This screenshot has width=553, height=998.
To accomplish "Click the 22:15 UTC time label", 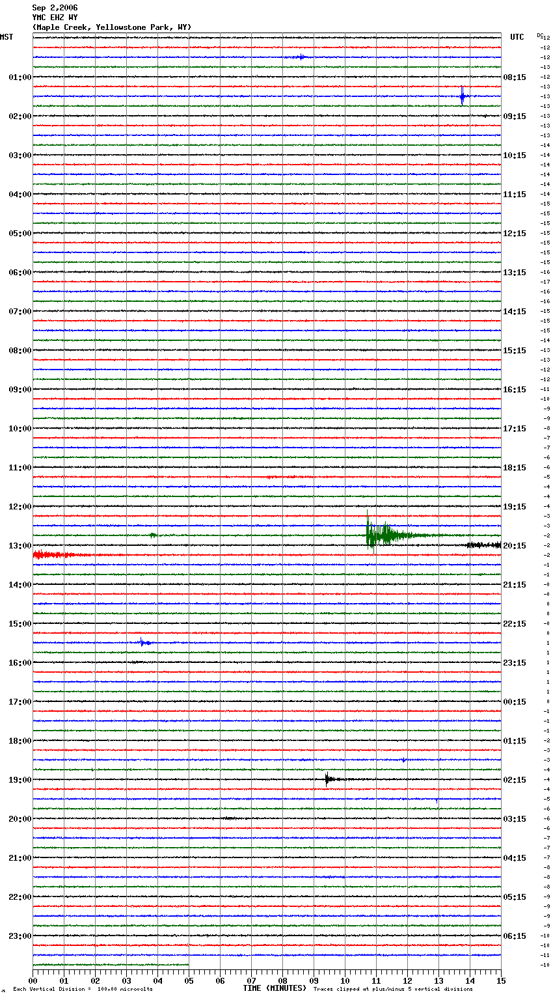I will [x=515, y=624].
